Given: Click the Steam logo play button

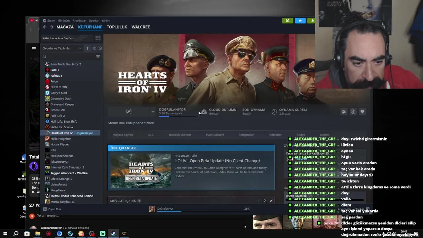Looking at the screenshot, I should (x=129, y=112).
